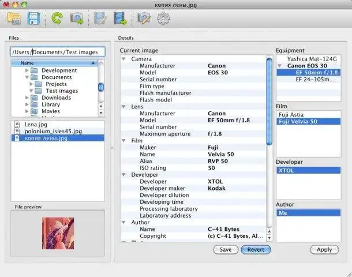This screenshot has width=352, height=277.
Task: Click the Development folder icon in tree
Action: (34, 70)
